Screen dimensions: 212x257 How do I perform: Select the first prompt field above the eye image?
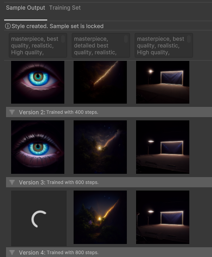pos(38,46)
